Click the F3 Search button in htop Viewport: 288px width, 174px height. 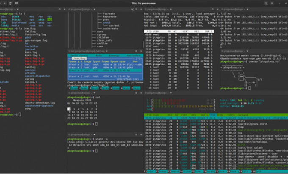click(174, 171)
